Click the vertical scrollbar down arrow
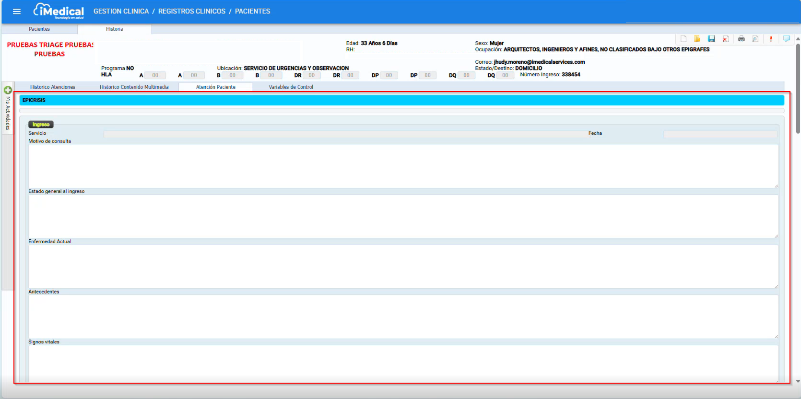Image resolution: width=801 pixels, height=399 pixels. (x=798, y=381)
